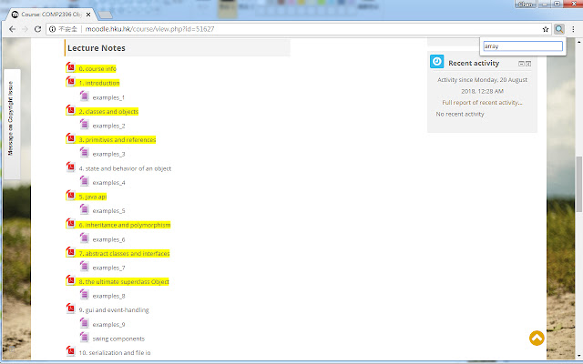This screenshot has width=583, height=364.
Task: Click PDF icon beside 7. abstract classes and interfaces
Action: [x=71, y=252]
